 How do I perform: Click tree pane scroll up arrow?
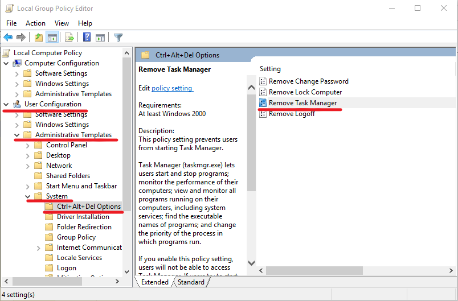click(127, 53)
